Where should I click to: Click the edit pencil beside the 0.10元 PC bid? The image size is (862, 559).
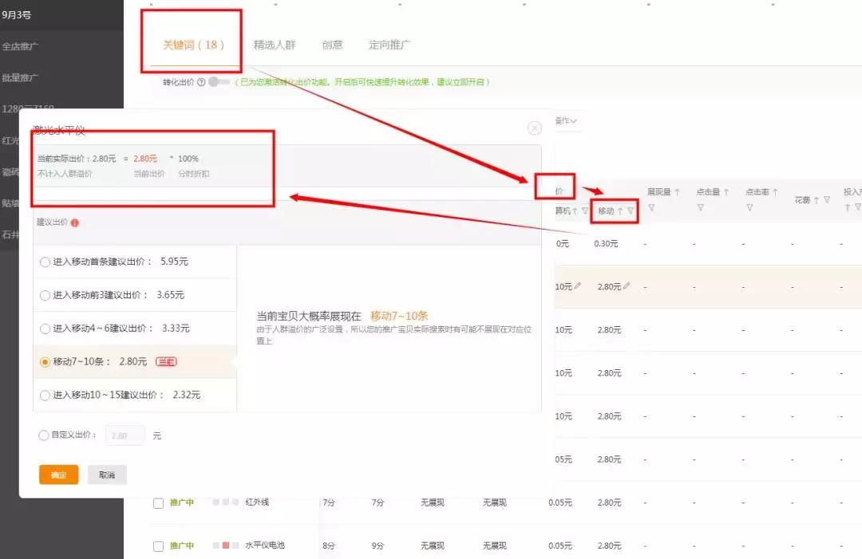577,285
